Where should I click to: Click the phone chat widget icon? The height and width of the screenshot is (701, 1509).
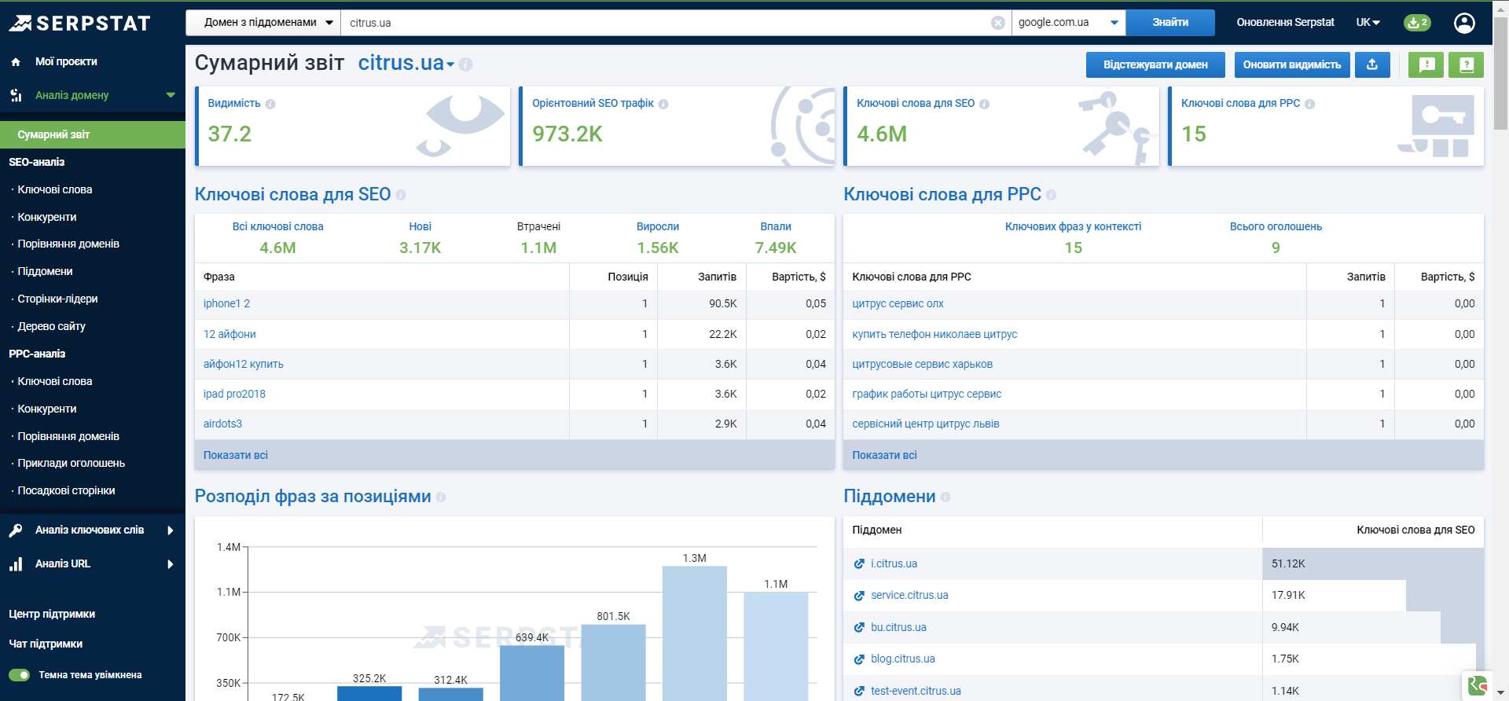1478,685
